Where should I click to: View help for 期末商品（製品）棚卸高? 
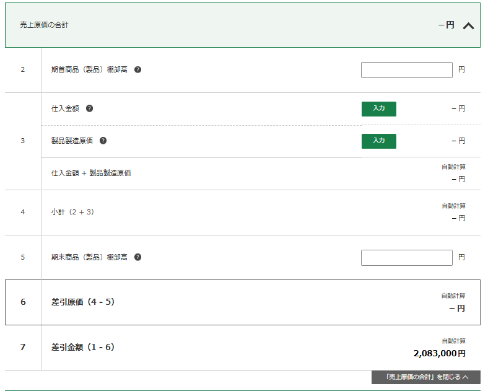coord(137,257)
